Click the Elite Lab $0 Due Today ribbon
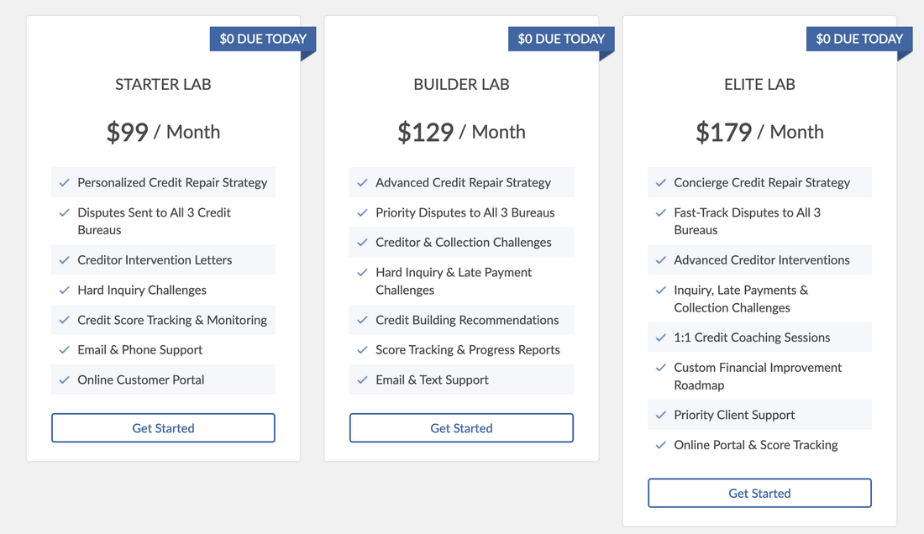924x534 pixels. (859, 39)
